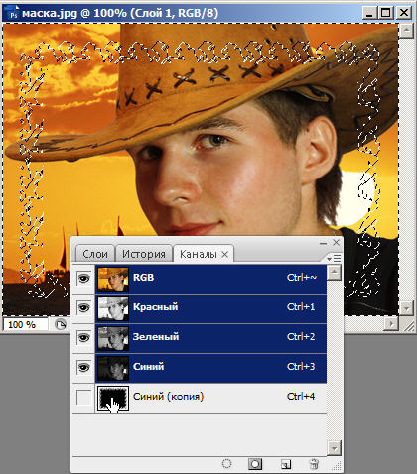
Task: Click the Ctrl+4 shortcut label
Action: 301,396
